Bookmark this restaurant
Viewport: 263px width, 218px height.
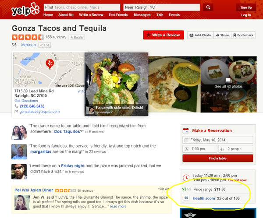243,35
